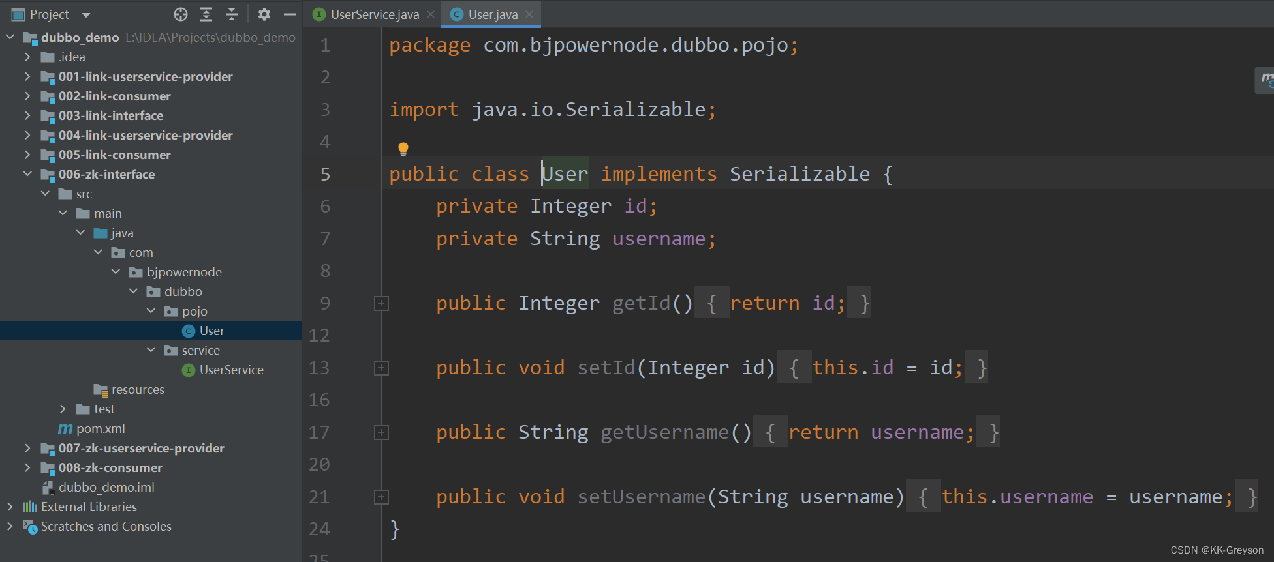
Task: Click the class name User on line 5
Action: [565, 174]
